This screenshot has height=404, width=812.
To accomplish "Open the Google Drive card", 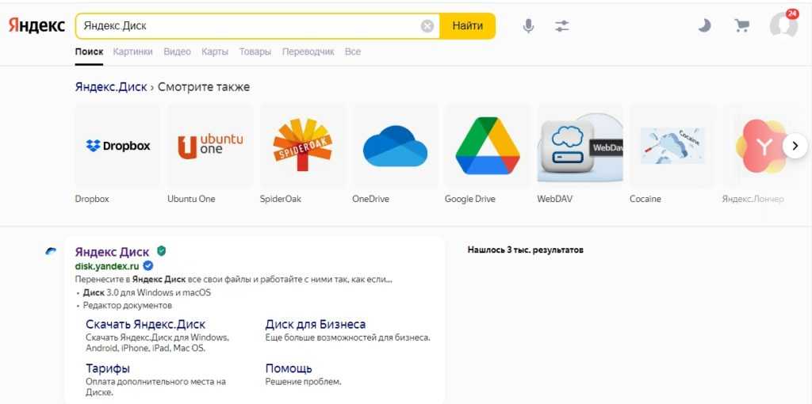I will click(487, 146).
